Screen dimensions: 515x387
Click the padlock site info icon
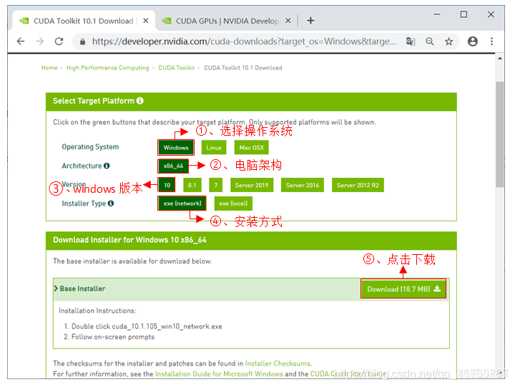pyautogui.click(x=83, y=41)
